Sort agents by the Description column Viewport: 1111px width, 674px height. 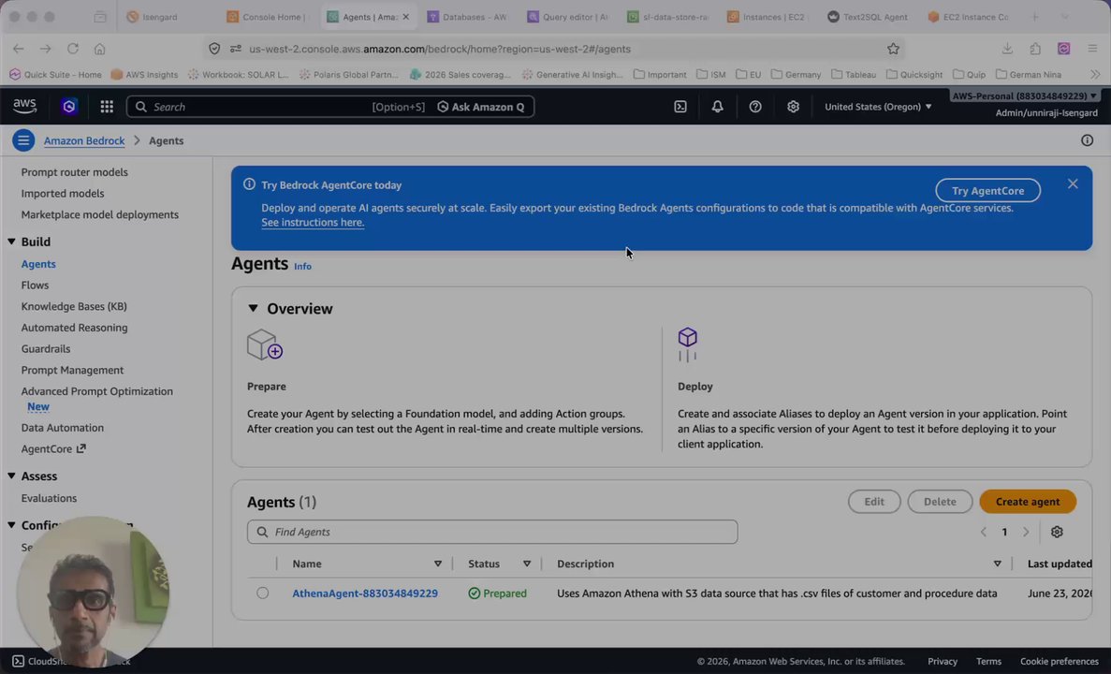997,564
